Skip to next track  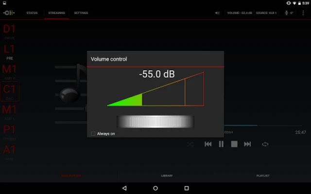(x=247, y=144)
